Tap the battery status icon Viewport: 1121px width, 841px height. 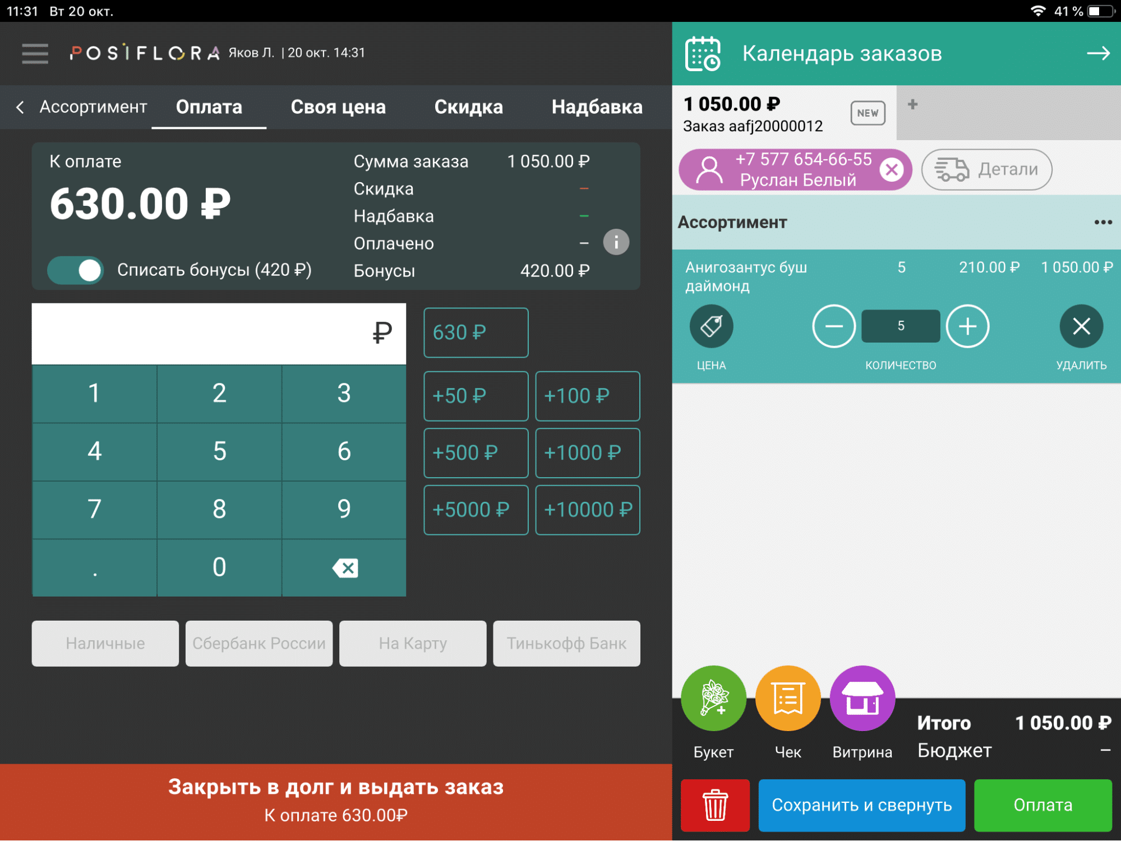[1101, 11]
